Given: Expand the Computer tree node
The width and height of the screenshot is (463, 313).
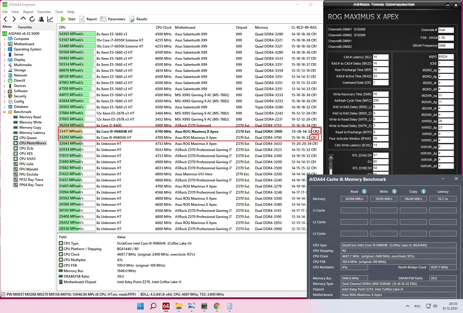Looking at the screenshot, I should (x=4, y=39).
